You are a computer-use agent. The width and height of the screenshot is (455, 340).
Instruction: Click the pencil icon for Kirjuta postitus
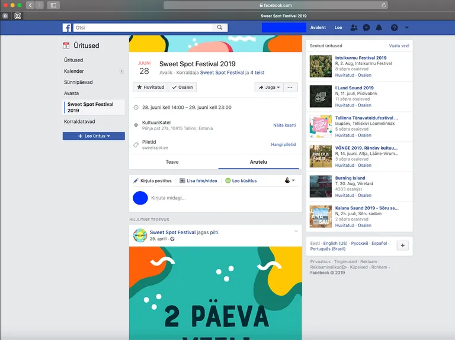pos(136,181)
